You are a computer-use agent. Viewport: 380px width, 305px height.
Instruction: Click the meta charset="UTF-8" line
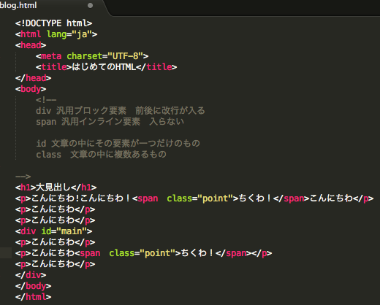click(x=92, y=56)
